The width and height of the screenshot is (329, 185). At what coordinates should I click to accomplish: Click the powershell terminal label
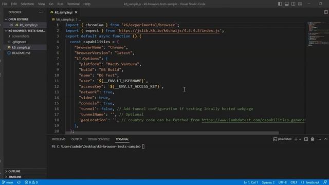click(x=282, y=139)
